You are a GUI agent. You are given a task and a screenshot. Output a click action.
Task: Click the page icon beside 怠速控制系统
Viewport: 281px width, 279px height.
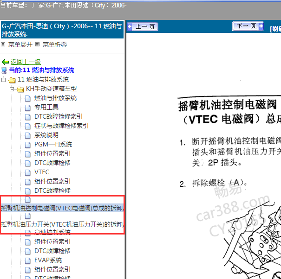(x=27, y=233)
